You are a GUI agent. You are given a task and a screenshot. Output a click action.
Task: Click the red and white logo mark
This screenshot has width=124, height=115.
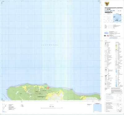click(108, 36)
